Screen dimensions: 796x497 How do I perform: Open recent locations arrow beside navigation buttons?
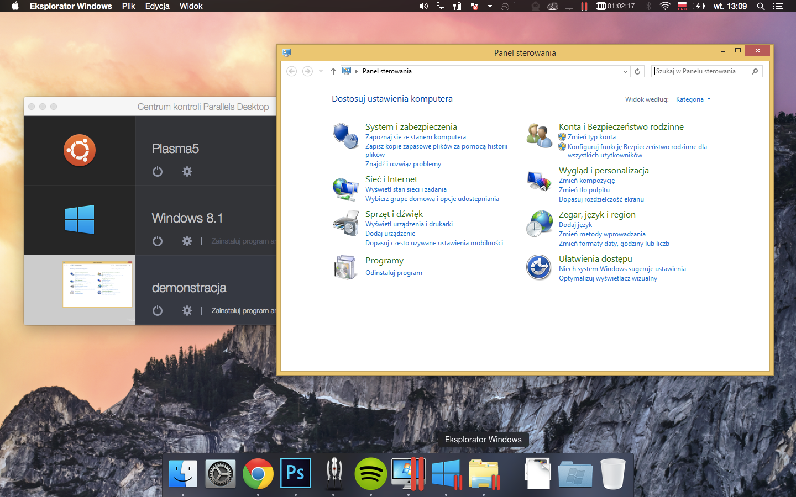(321, 71)
